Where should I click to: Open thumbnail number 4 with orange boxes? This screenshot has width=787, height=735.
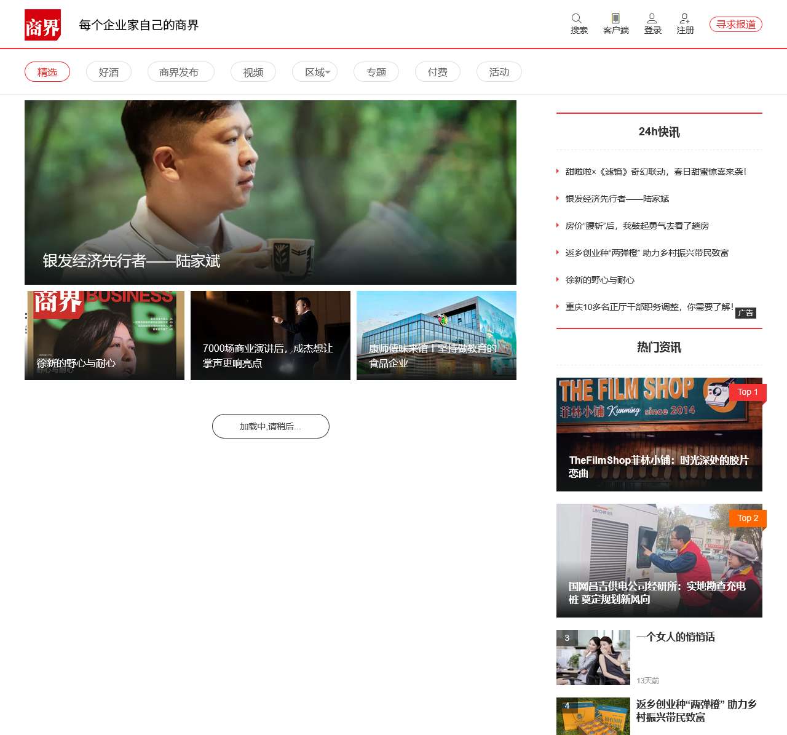click(593, 716)
